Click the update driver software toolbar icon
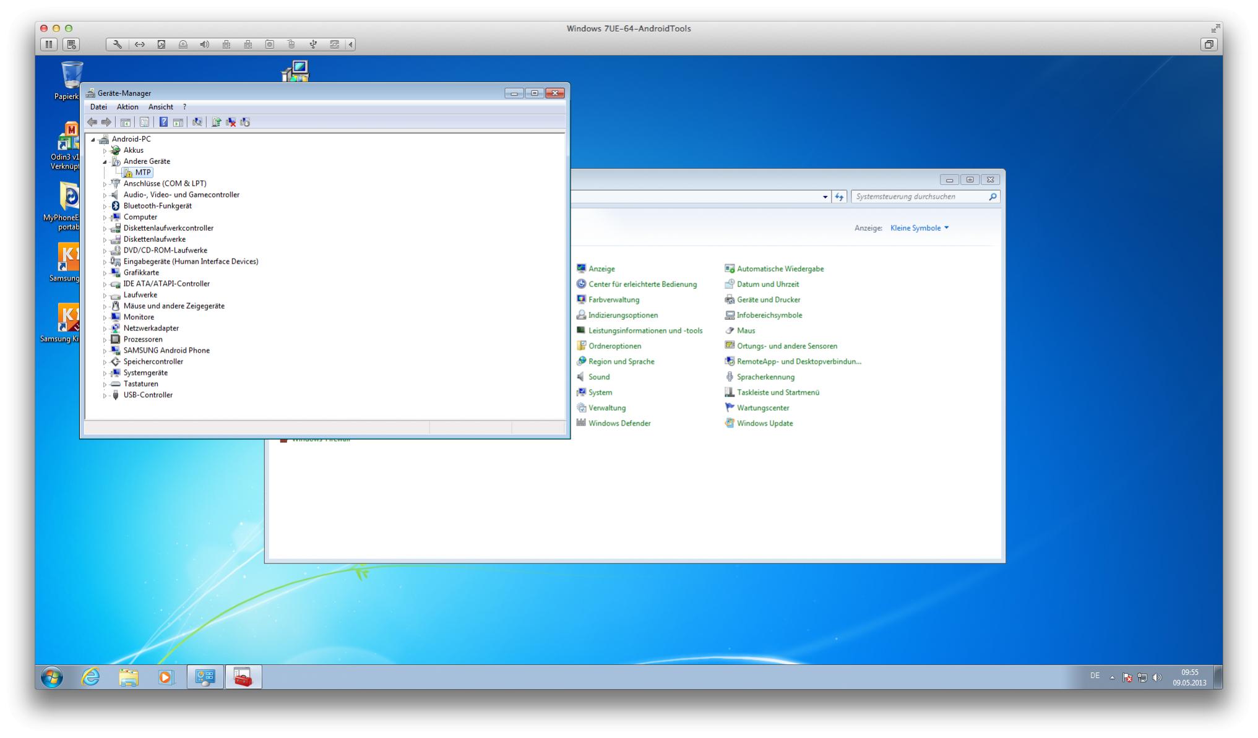 [216, 122]
